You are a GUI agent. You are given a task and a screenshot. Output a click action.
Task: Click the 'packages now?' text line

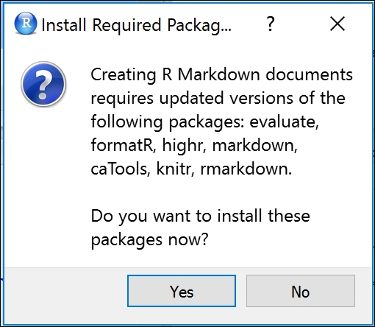(149, 240)
